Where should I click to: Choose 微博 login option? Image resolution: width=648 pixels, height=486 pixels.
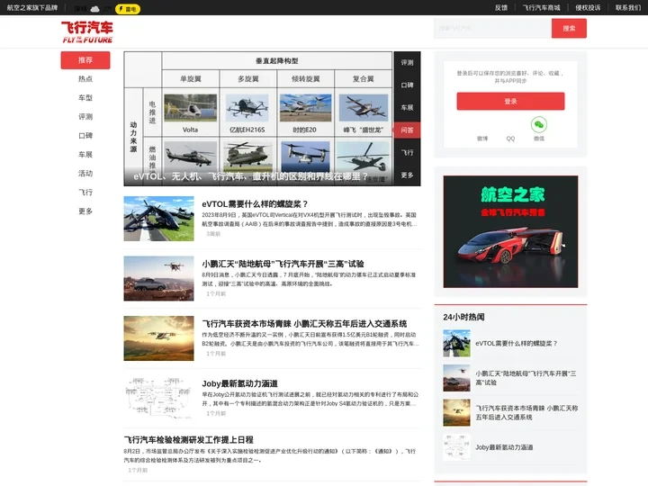[482, 139]
